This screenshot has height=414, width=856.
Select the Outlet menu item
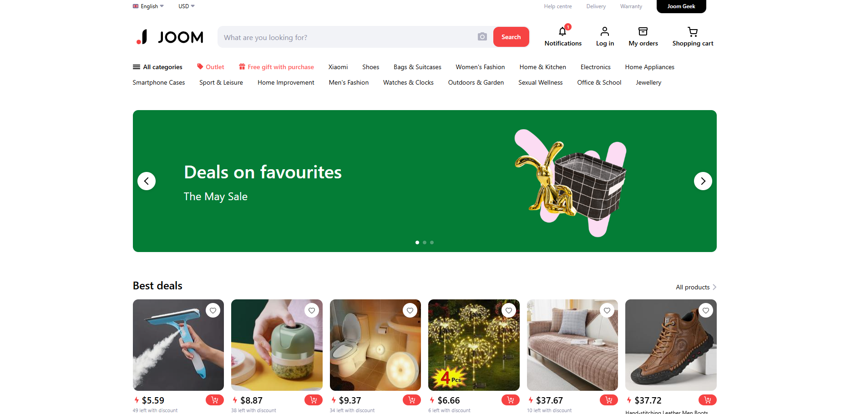[x=210, y=67]
